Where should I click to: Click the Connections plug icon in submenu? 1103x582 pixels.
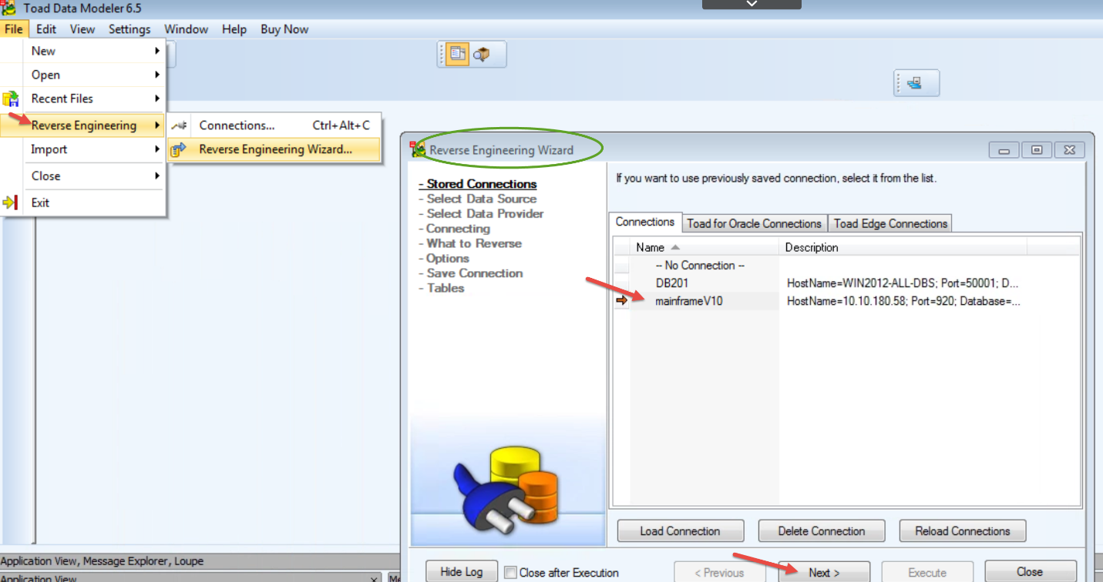pyautogui.click(x=179, y=125)
